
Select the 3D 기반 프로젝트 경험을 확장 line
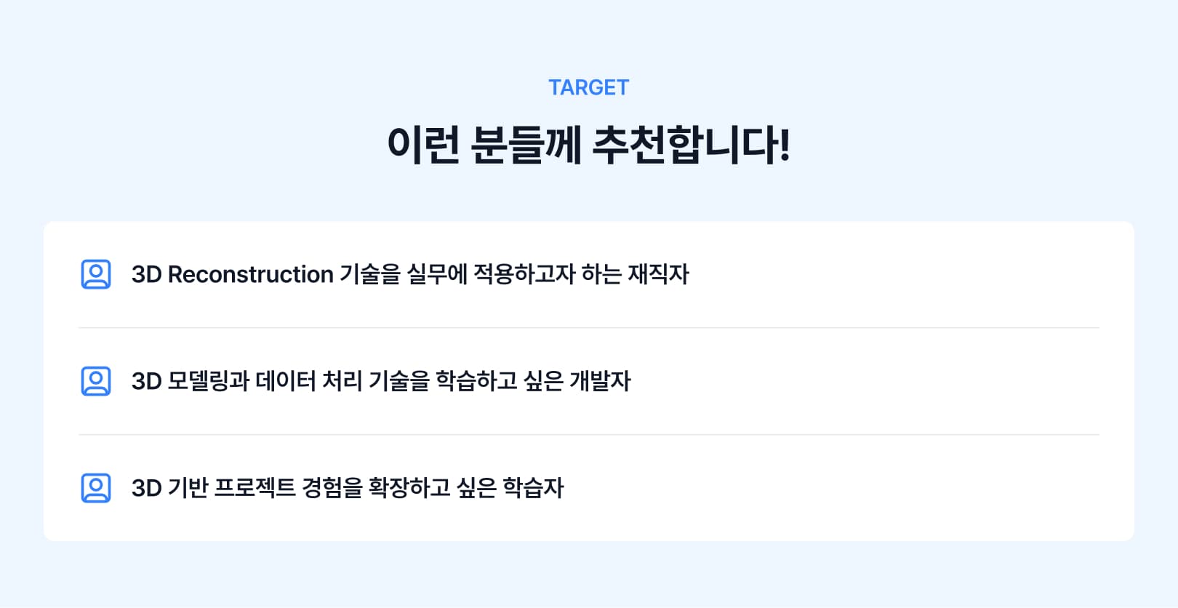[348, 488]
